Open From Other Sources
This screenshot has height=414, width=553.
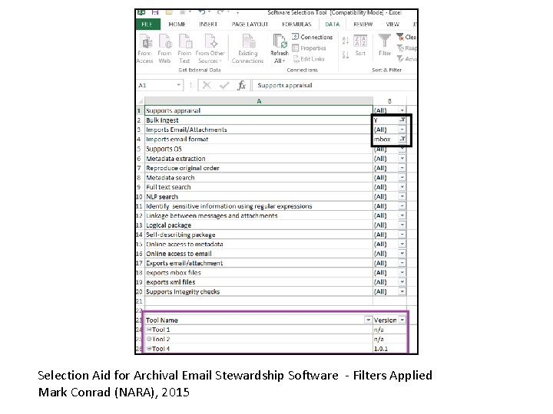click(210, 48)
